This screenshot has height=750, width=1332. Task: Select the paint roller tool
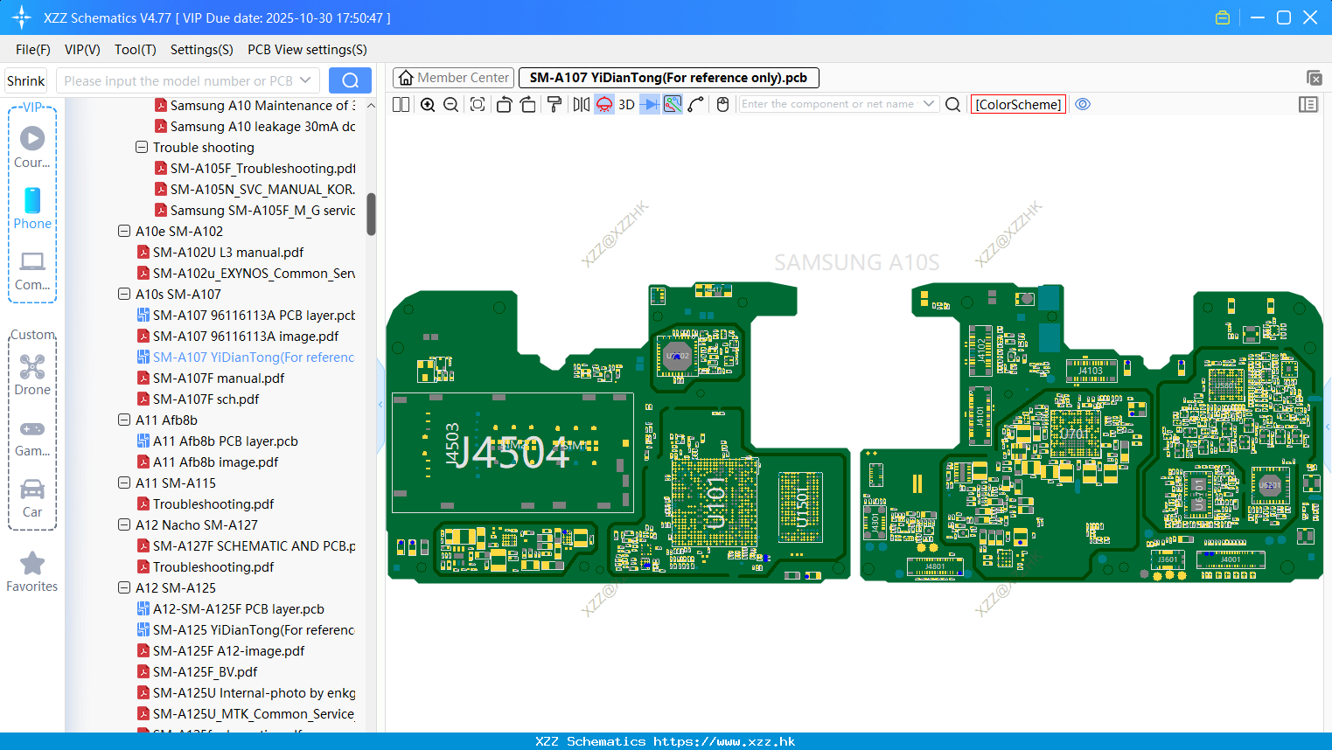[554, 104]
